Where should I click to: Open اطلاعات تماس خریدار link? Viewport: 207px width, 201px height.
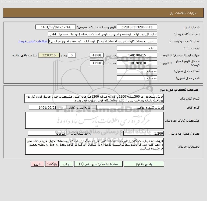point(33,41)
